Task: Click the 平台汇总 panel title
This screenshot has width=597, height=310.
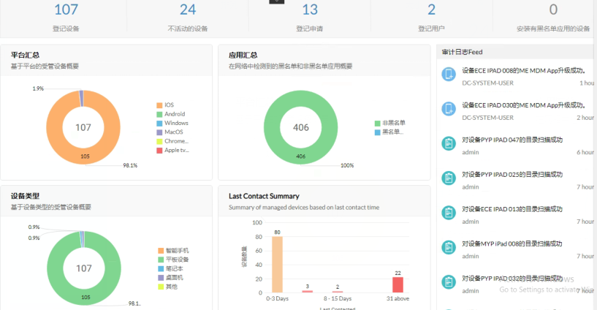Action: (x=25, y=56)
